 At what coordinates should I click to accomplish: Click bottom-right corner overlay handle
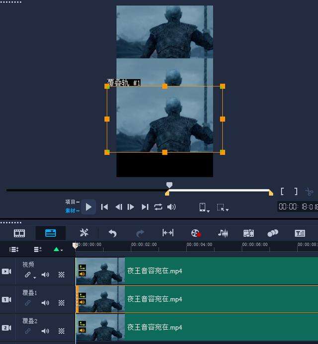click(223, 152)
